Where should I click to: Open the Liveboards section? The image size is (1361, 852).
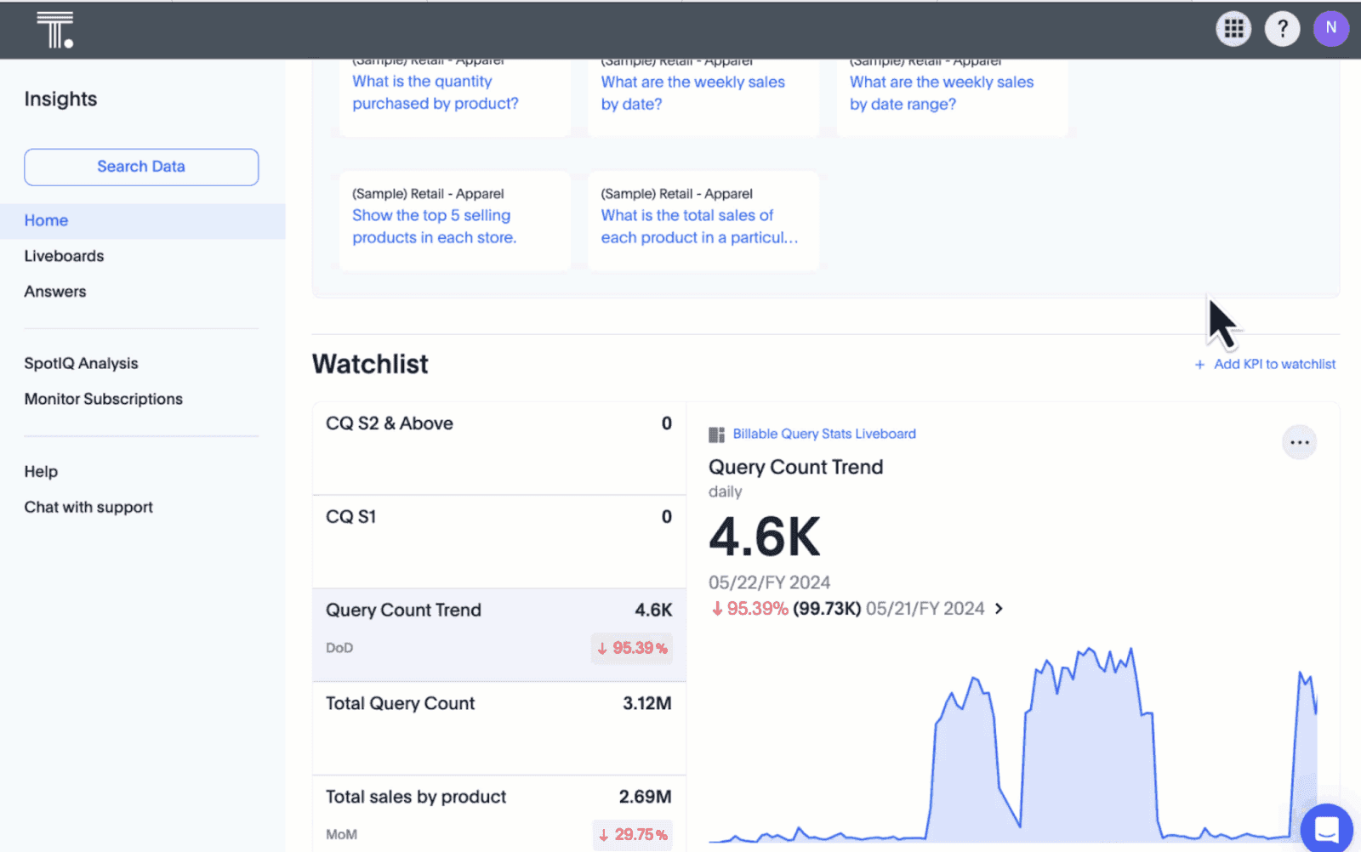64,255
